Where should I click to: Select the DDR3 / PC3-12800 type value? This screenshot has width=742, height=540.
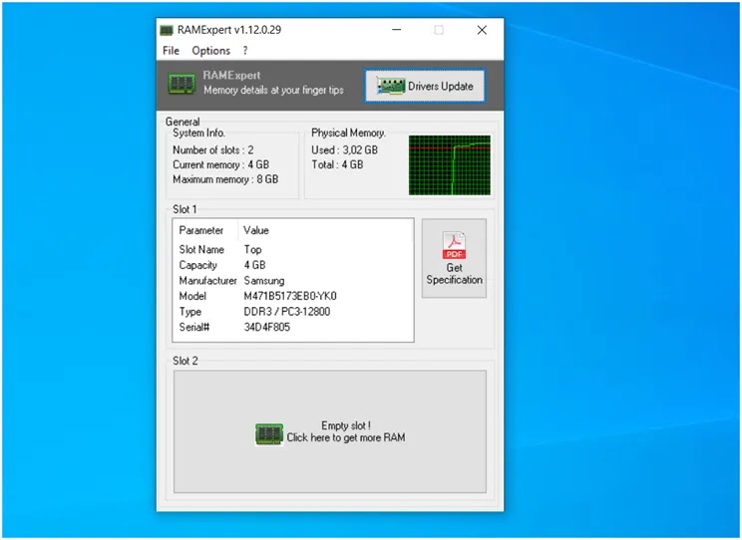287,312
